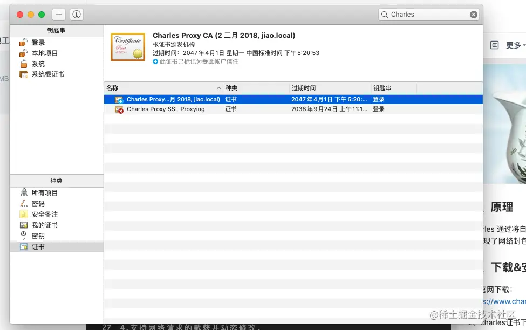Click the 钥匙串 sidebar section header
Screen dimensions: 526x330
(x=56, y=30)
